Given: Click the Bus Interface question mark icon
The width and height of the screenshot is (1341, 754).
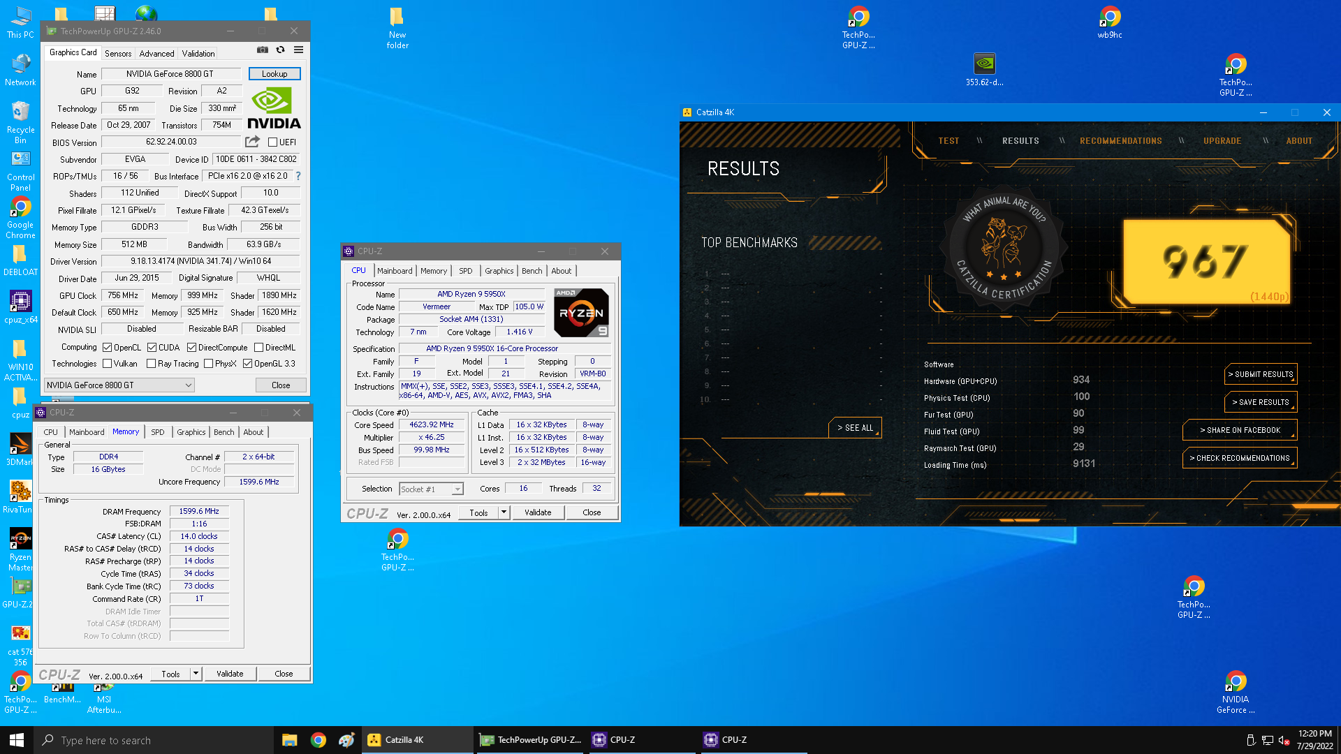Looking at the screenshot, I should [298, 176].
